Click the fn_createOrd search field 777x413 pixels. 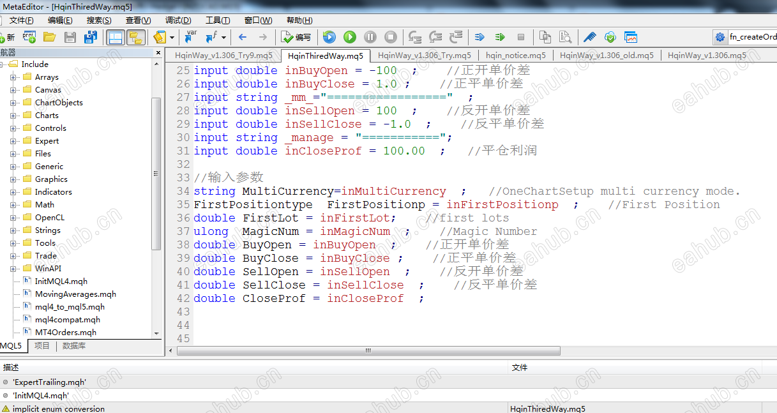click(x=753, y=37)
